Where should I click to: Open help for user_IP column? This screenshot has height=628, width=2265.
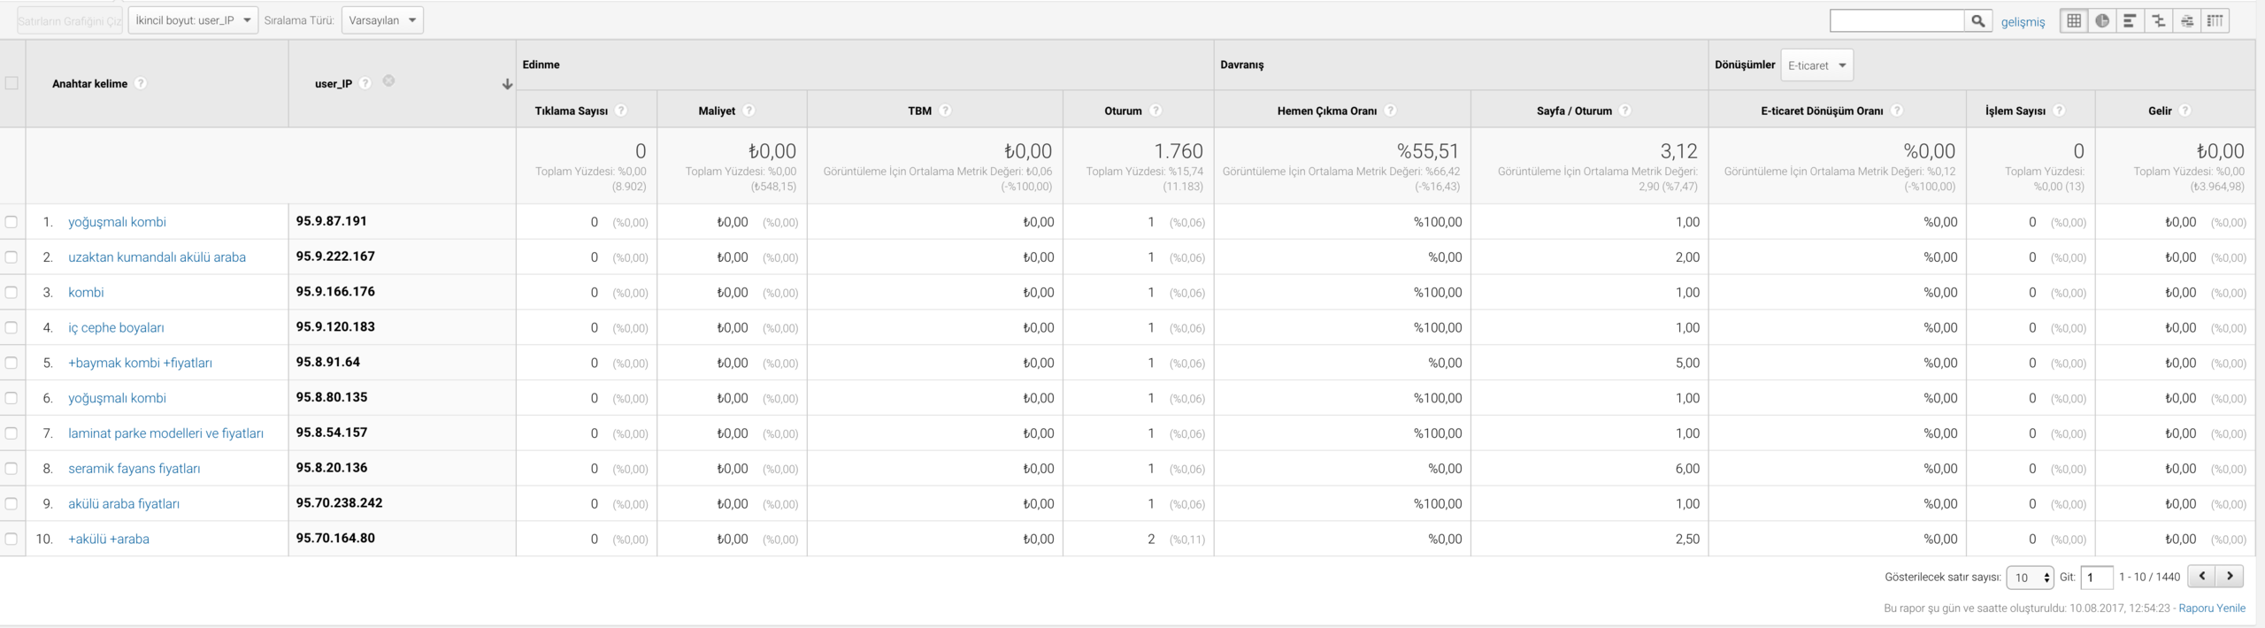[x=365, y=83]
